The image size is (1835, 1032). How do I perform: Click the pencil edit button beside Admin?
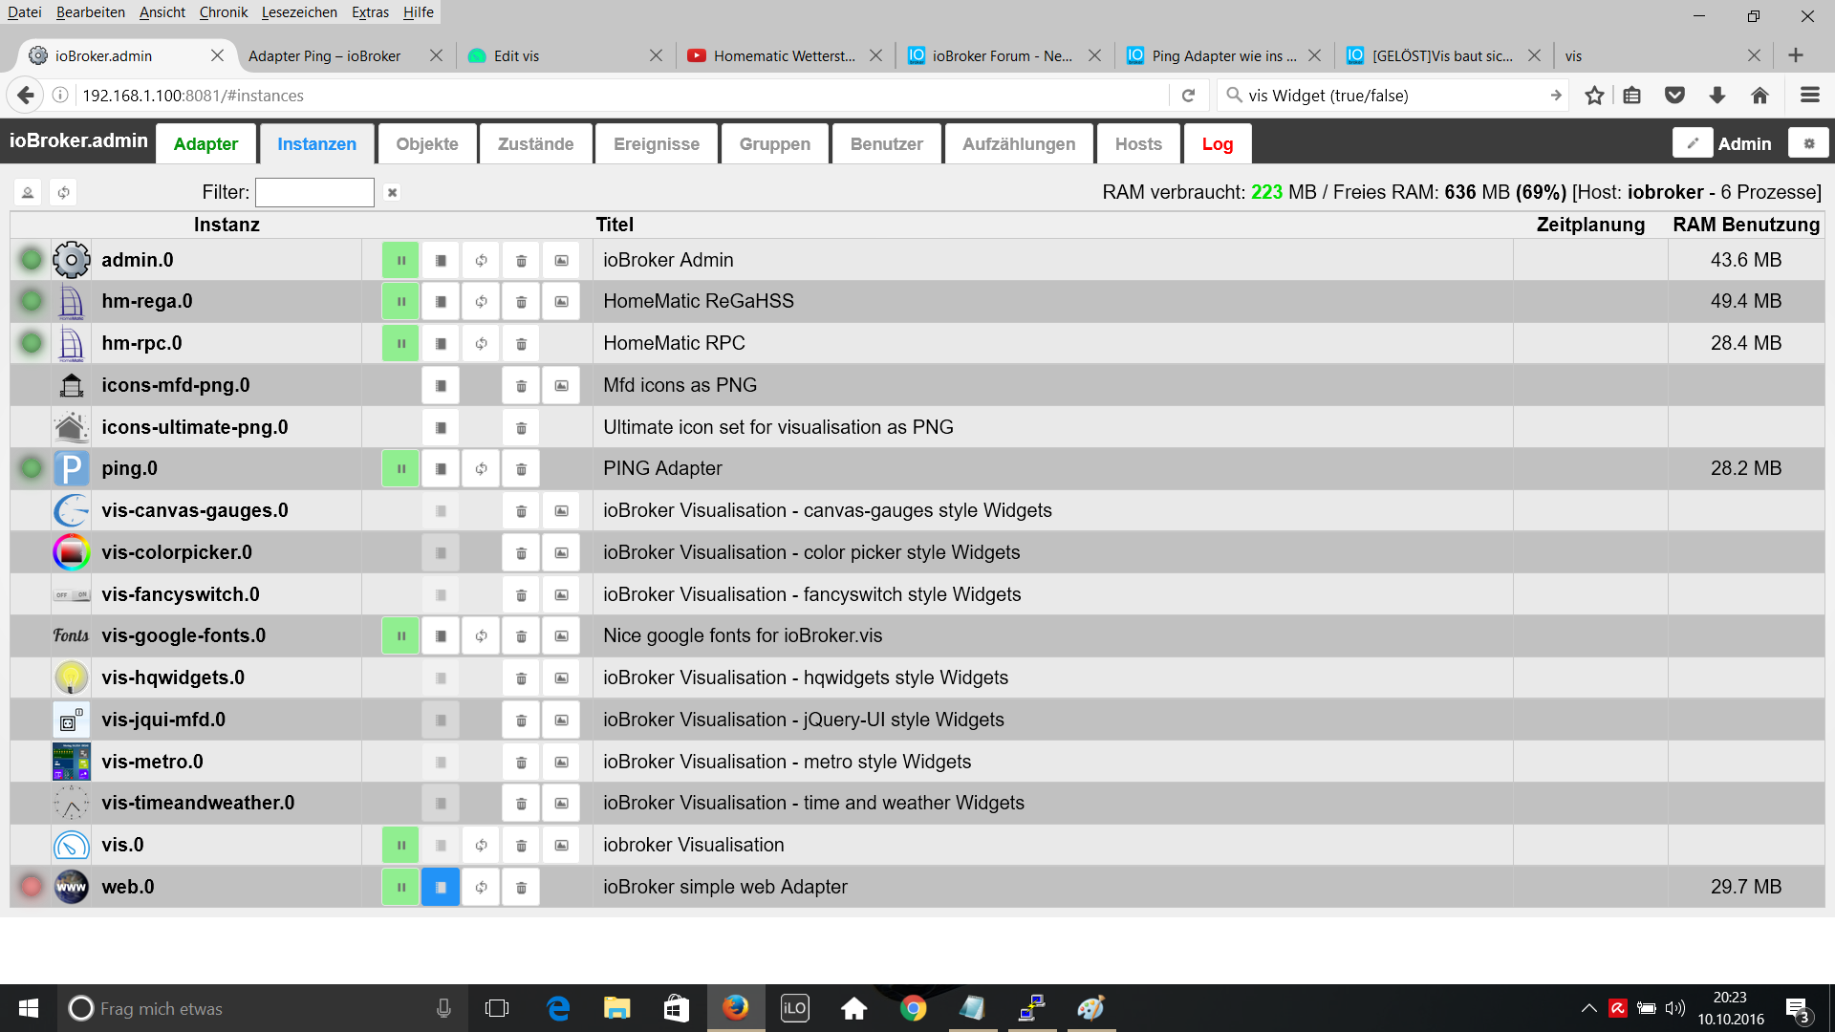coord(1692,143)
